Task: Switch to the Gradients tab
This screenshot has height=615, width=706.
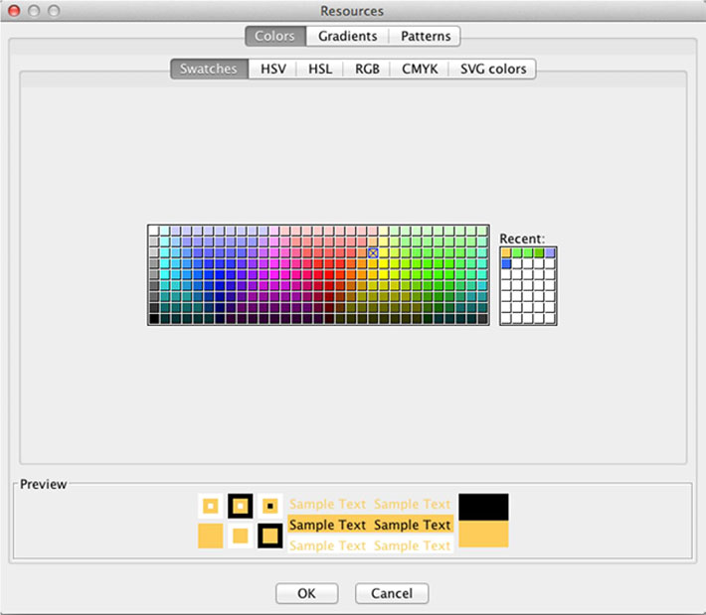Action: click(x=348, y=36)
